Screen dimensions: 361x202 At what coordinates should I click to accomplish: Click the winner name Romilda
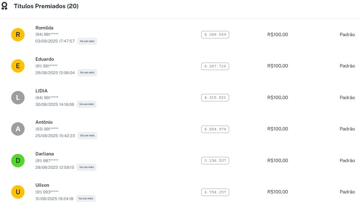[44, 28]
